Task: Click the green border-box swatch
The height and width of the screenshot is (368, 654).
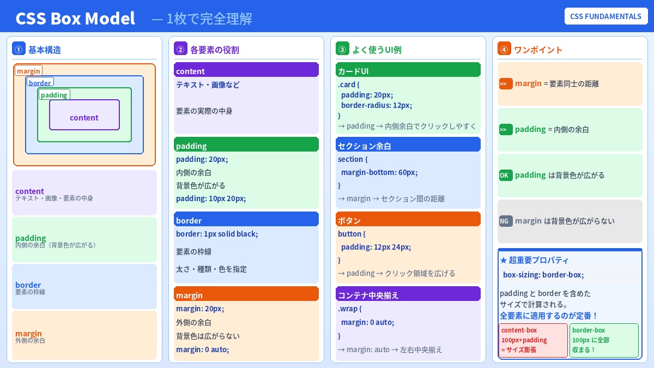Action: click(604, 340)
